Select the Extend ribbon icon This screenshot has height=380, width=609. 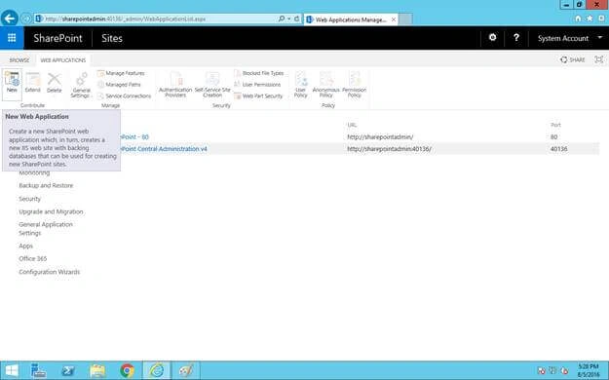click(x=32, y=83)
